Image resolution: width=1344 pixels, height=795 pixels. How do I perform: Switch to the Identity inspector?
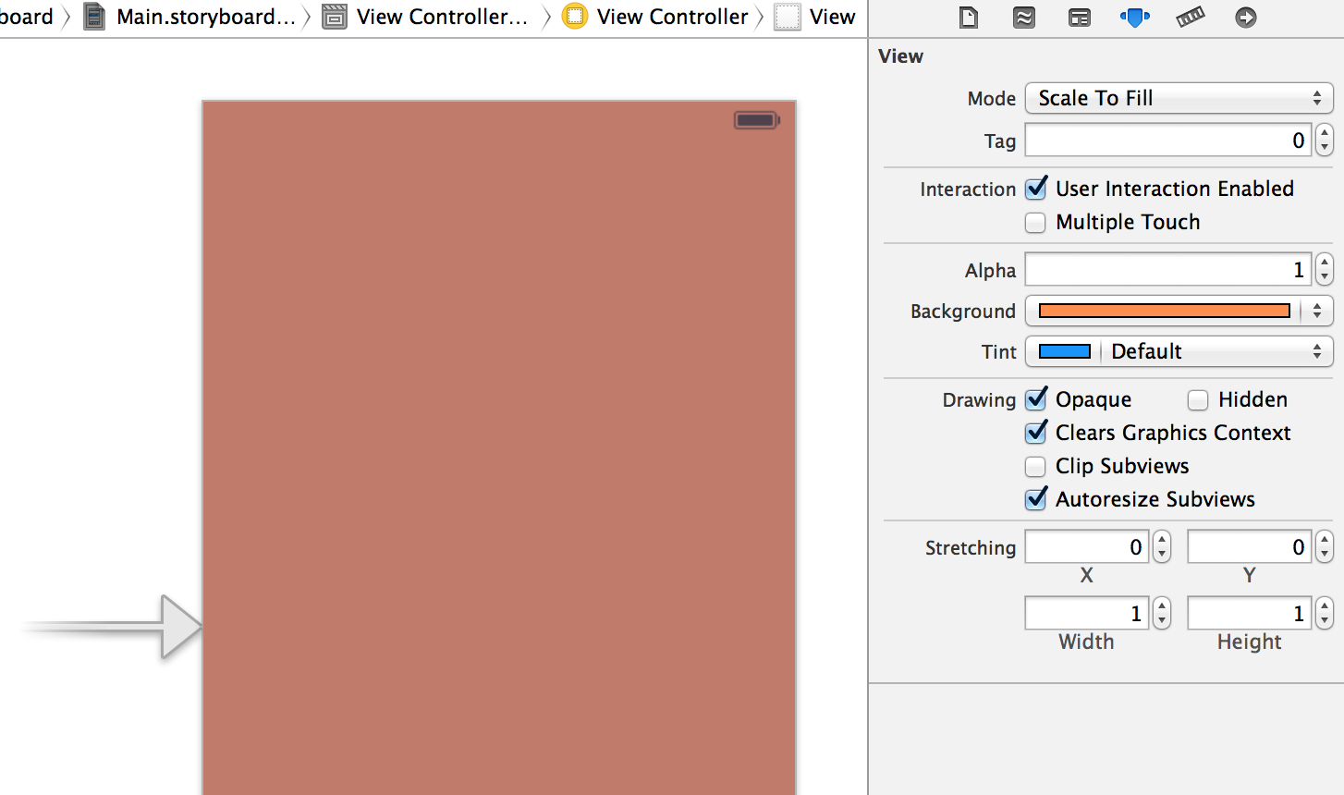[x=1080, y=18]
